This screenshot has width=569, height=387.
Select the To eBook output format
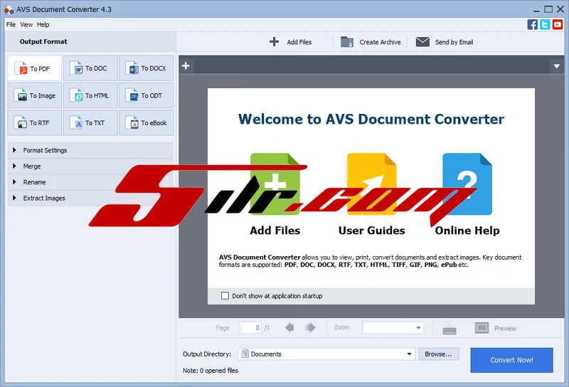coord(147,122)
